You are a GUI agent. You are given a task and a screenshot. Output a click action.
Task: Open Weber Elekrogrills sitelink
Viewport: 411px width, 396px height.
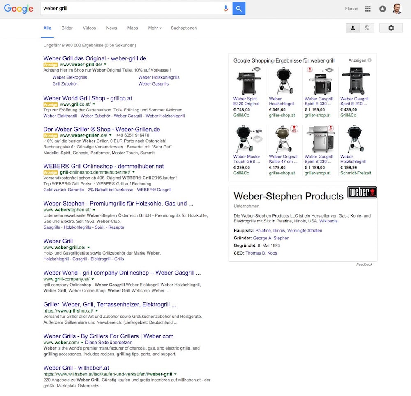70,77
